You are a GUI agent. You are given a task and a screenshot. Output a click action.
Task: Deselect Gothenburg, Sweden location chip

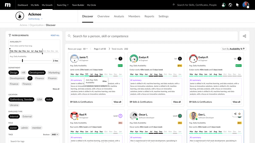tap(21, 99)
